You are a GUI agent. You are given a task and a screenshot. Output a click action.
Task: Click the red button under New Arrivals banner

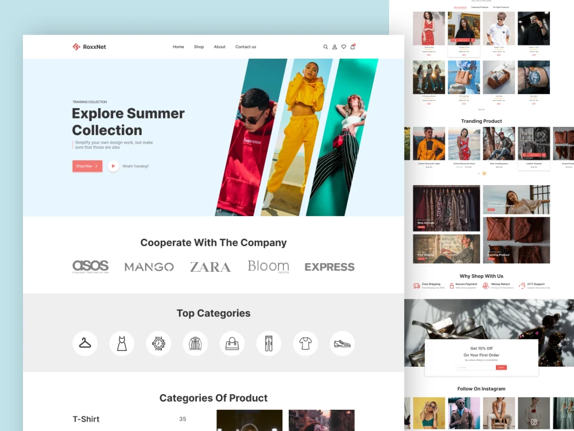pyautogui.click(x=421, y=227)
